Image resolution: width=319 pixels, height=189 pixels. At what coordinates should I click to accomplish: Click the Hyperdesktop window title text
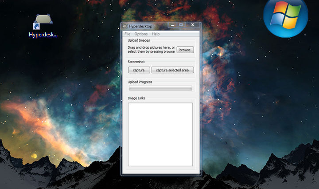(140, 26)
